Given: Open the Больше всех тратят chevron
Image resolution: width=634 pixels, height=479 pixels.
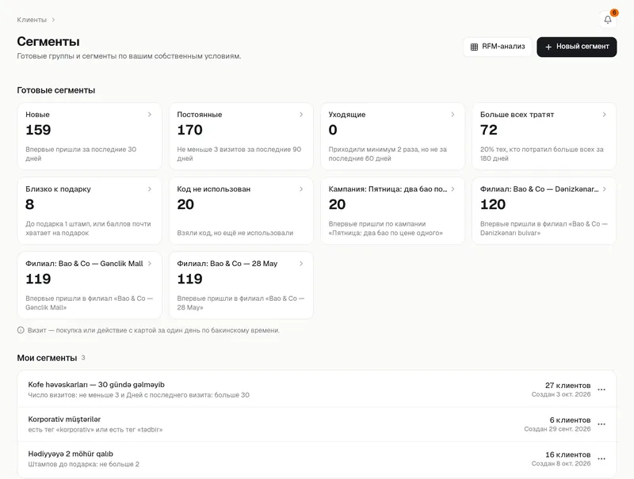Looking at the screenshot, I should click(605, 115).
